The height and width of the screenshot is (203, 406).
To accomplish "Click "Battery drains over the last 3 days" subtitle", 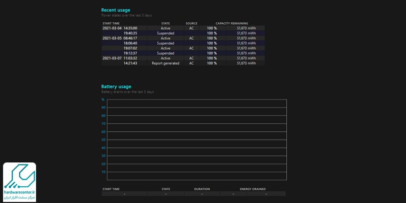I will (x=127, y=92).
